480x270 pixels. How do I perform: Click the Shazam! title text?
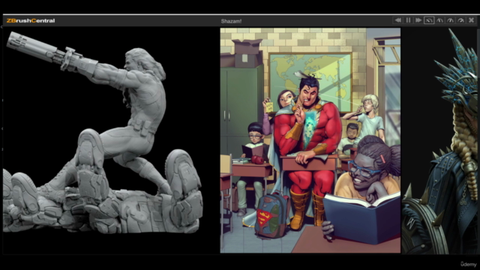[231, 21]
